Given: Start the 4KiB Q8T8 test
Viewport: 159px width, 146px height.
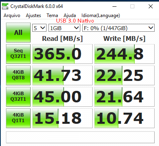Looking at the screenshot, I should pos(18,75).
